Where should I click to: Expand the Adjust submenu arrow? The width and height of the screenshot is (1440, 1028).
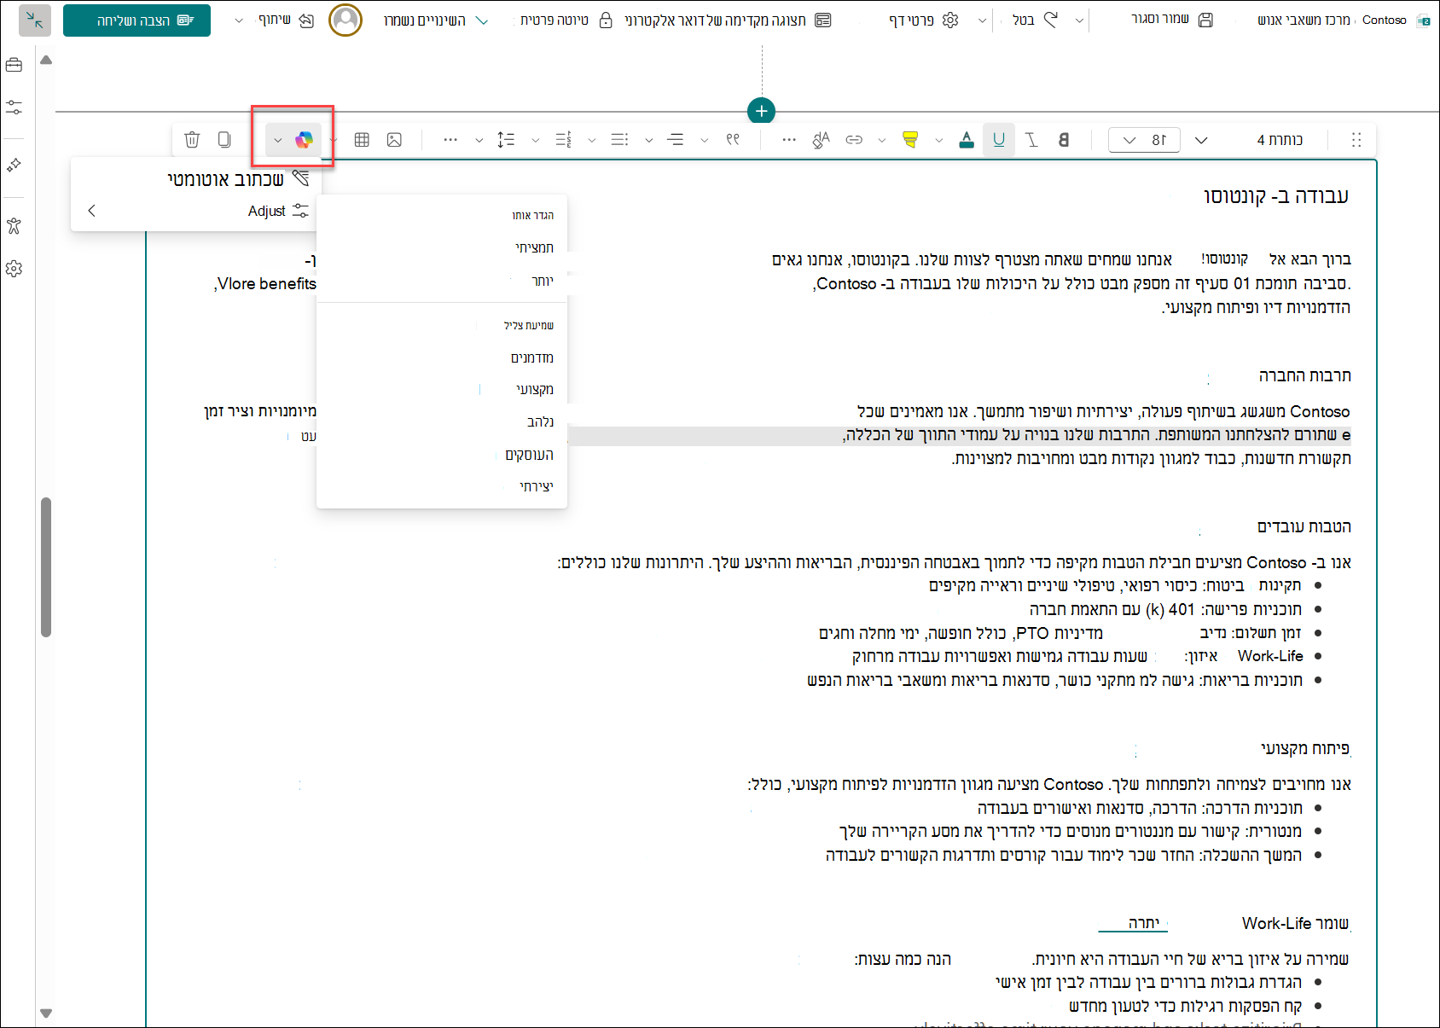coord(92,211)
